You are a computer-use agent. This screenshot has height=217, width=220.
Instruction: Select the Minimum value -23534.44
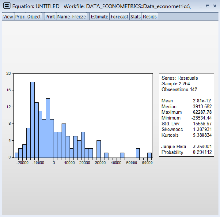202,118
